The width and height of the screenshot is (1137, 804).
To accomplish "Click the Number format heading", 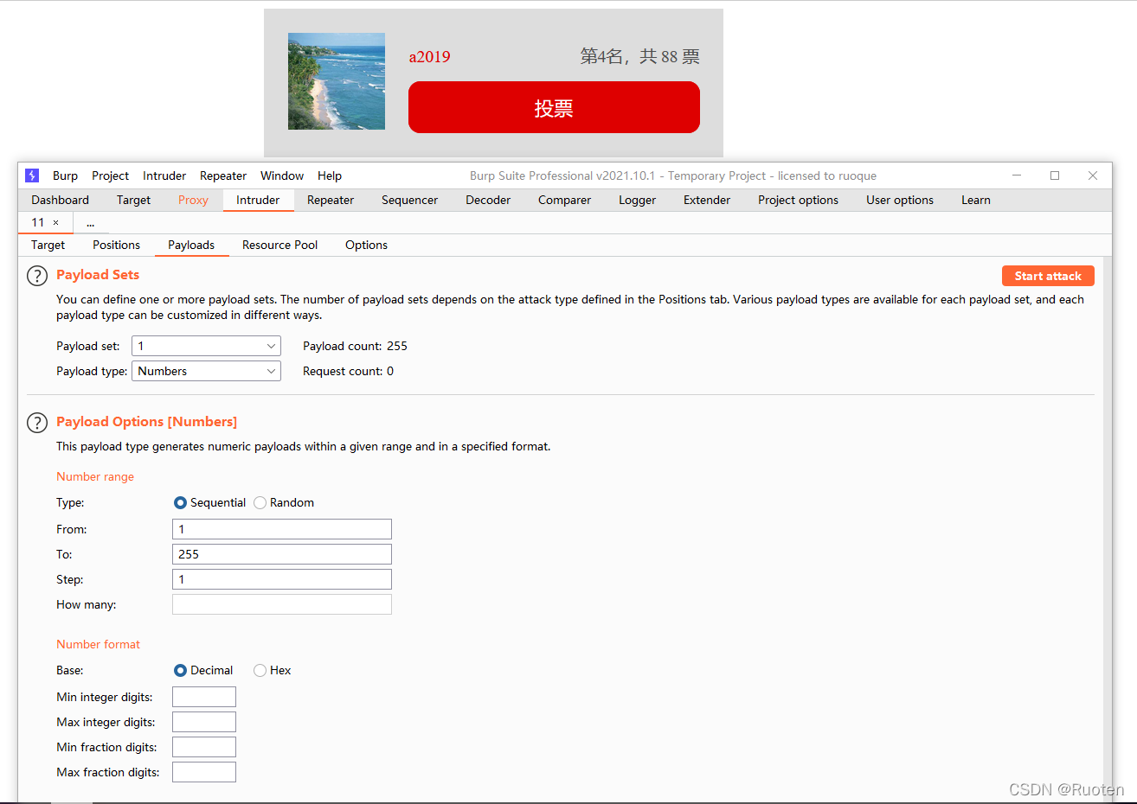I will coord(98,644).
